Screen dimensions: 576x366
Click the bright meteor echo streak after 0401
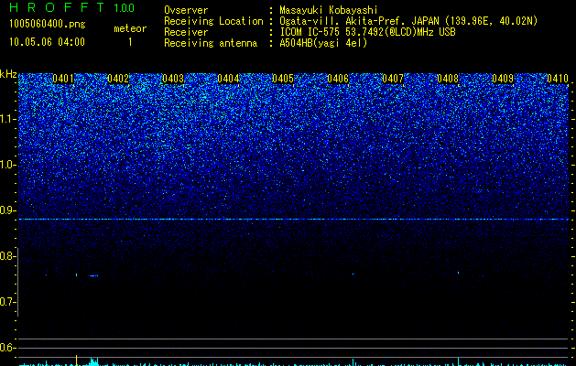[x=93, y=275]
